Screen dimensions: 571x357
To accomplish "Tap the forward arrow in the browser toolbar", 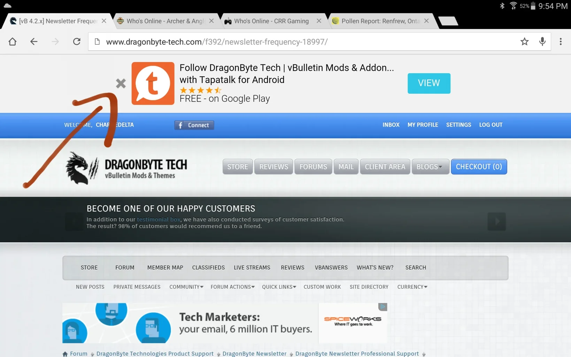I will 55,42.
